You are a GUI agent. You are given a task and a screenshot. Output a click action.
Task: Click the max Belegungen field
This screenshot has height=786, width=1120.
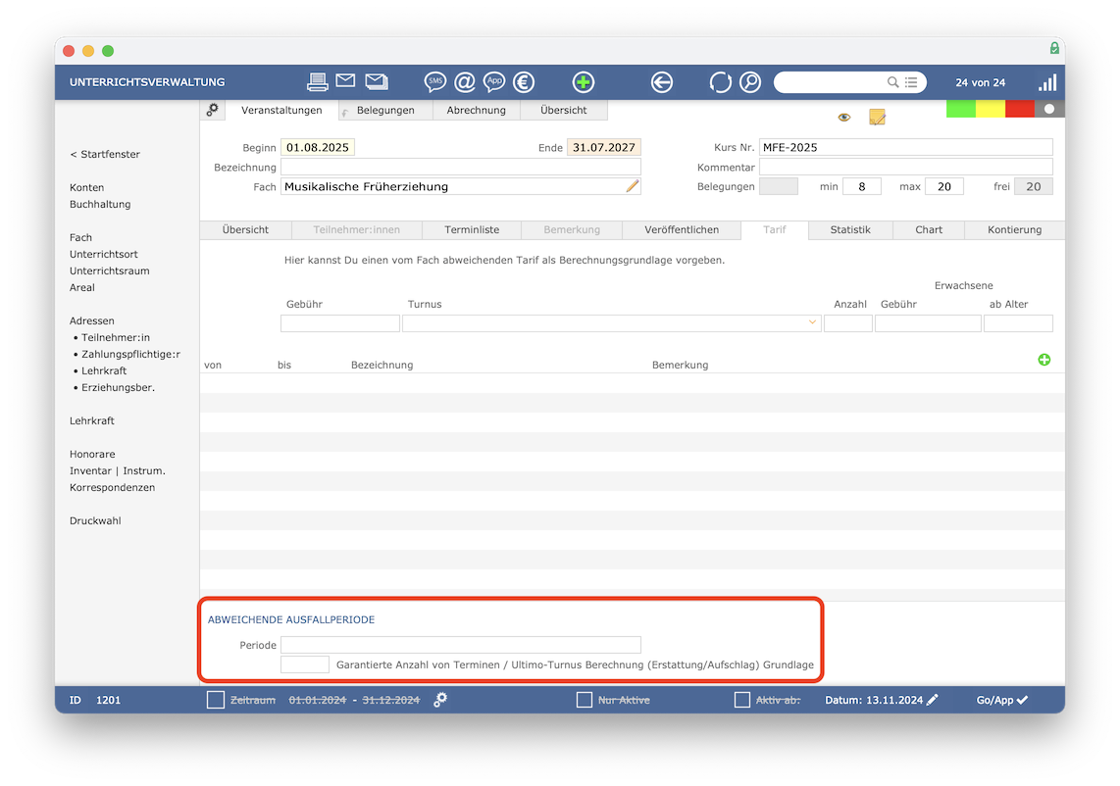pos(944,186)
